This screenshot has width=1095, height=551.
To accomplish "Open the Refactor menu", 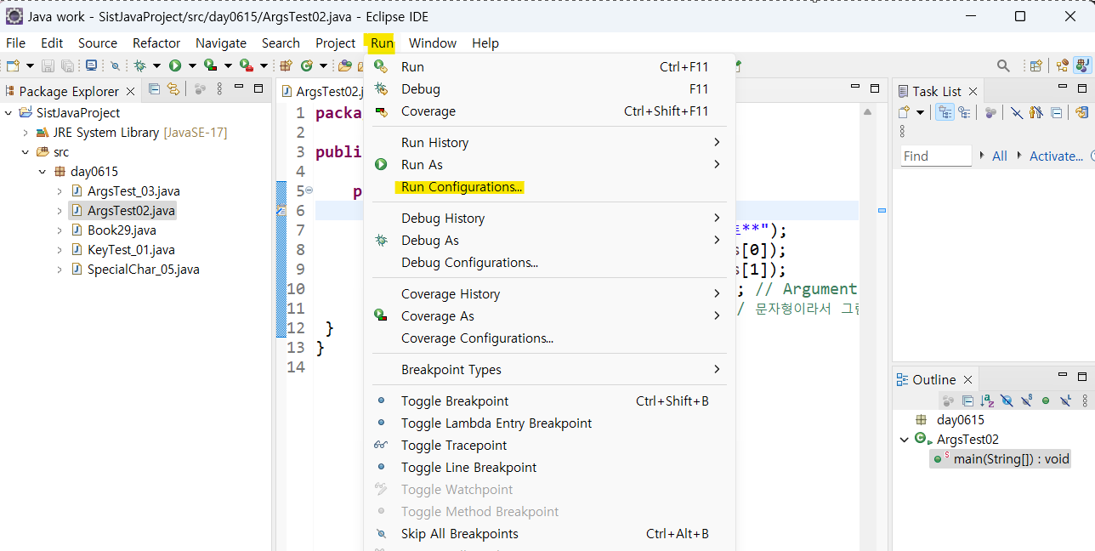I will (156, 43).
